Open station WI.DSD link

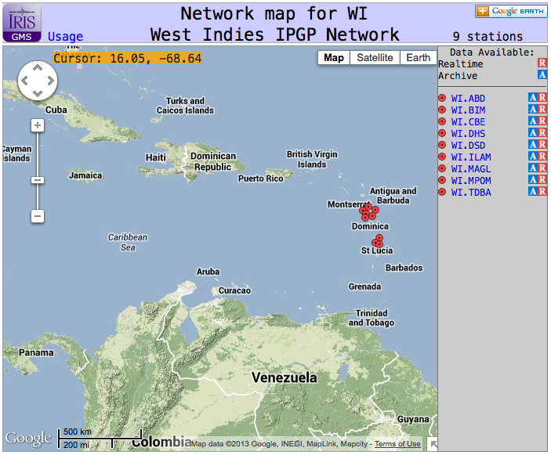pos(468,146)
